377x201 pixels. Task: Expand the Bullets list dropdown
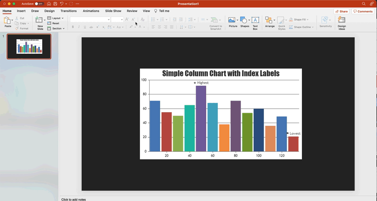[x=157, y=20]
